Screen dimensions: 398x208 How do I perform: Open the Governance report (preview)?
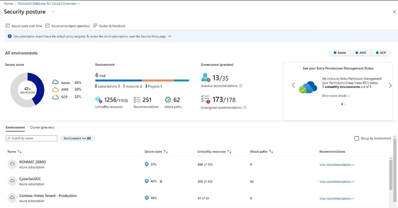coord(67,26)
